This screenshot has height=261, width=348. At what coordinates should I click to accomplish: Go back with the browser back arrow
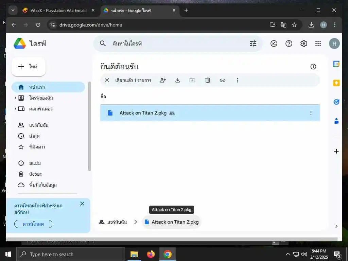pyautogui.click(x=14, y=25)
